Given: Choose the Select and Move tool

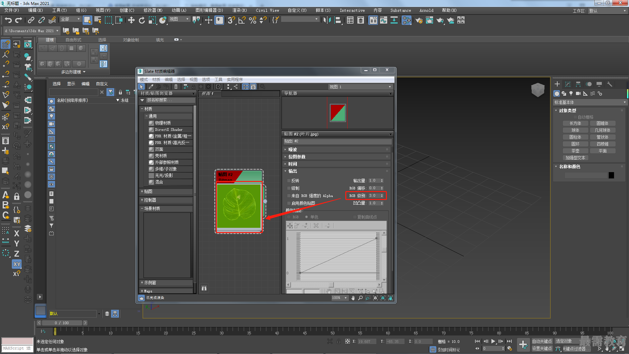Looking at the screenshot, I should coord(131,20).
